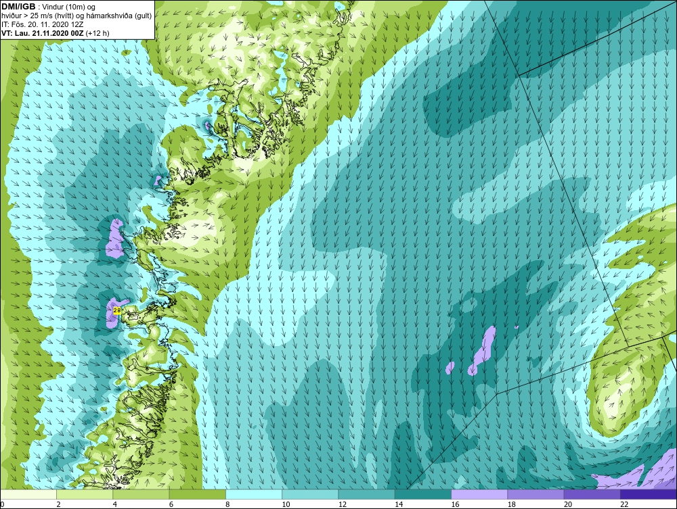
Task: Click scale label 10 on the legend
Action: [x=286, y=504]
